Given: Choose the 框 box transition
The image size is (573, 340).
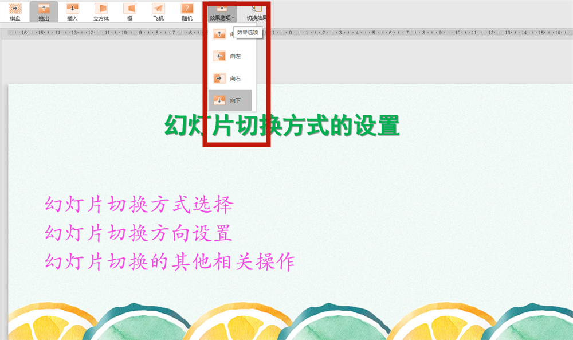Looking at the screenshot, I should [x=129, y=11].
